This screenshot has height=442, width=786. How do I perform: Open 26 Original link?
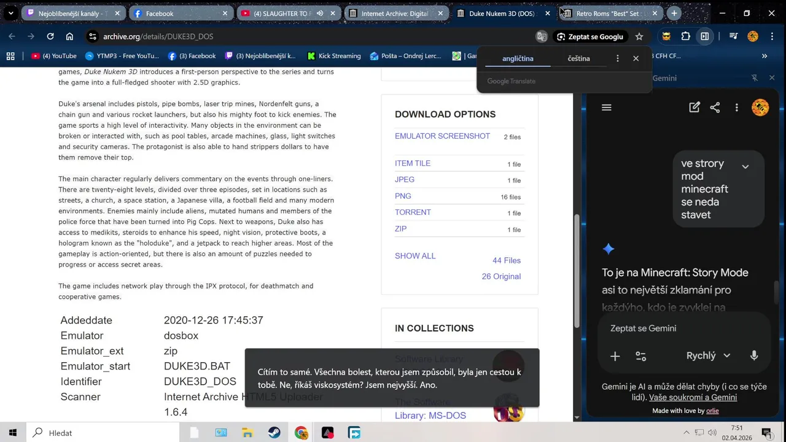[x=501, y=277]
